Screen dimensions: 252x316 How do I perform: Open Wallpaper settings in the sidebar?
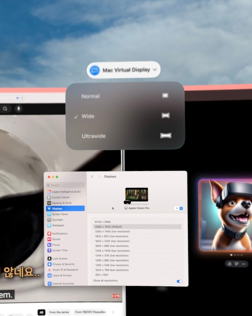[x=58, y=225]
